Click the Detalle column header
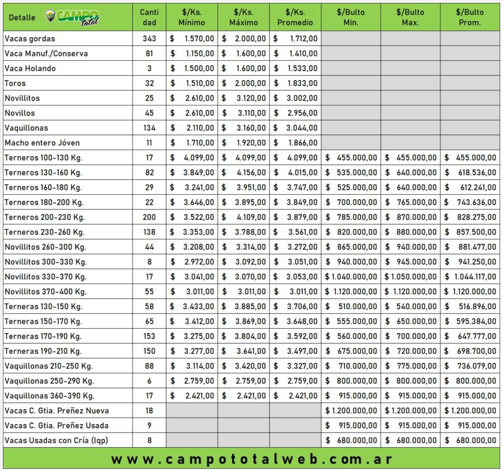This screenshot has height=470, width=503. (22, 17)
